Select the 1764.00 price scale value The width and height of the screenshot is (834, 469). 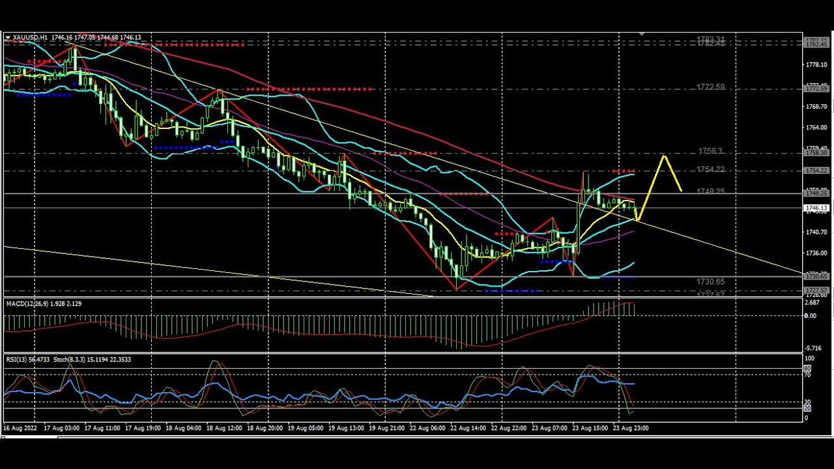[x=816, y=128]
